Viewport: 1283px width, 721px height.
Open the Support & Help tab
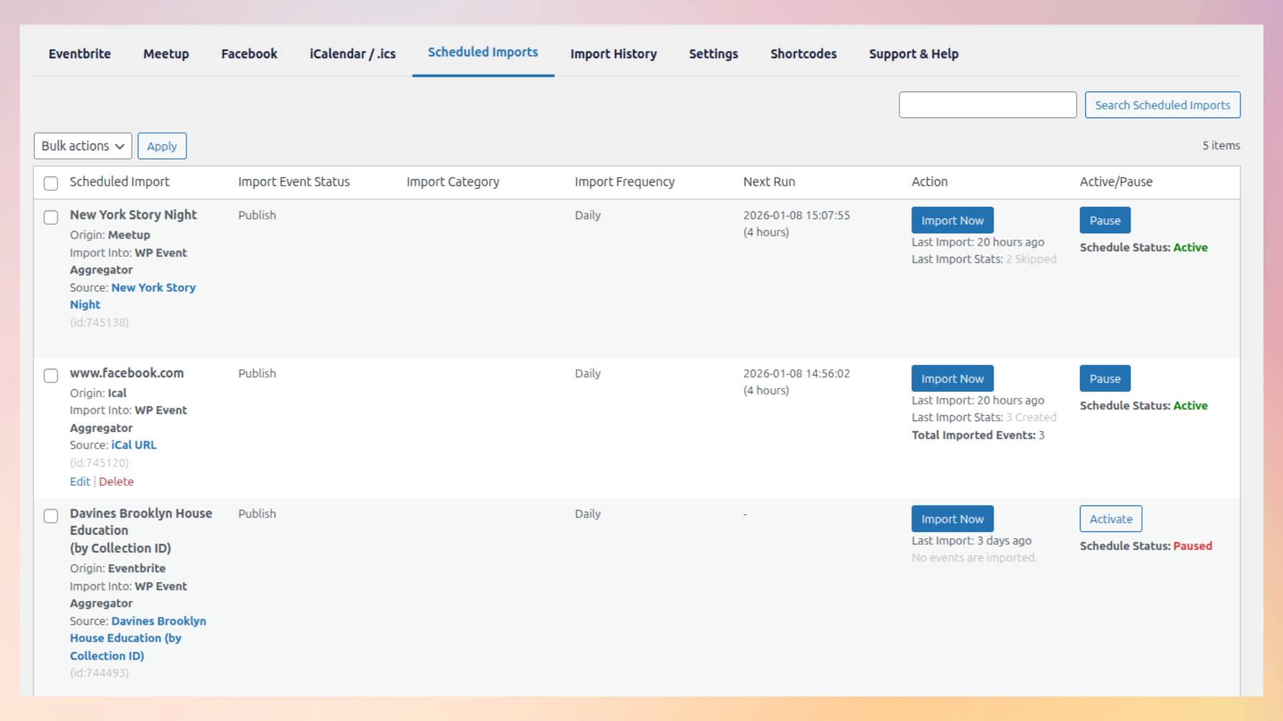913,54
